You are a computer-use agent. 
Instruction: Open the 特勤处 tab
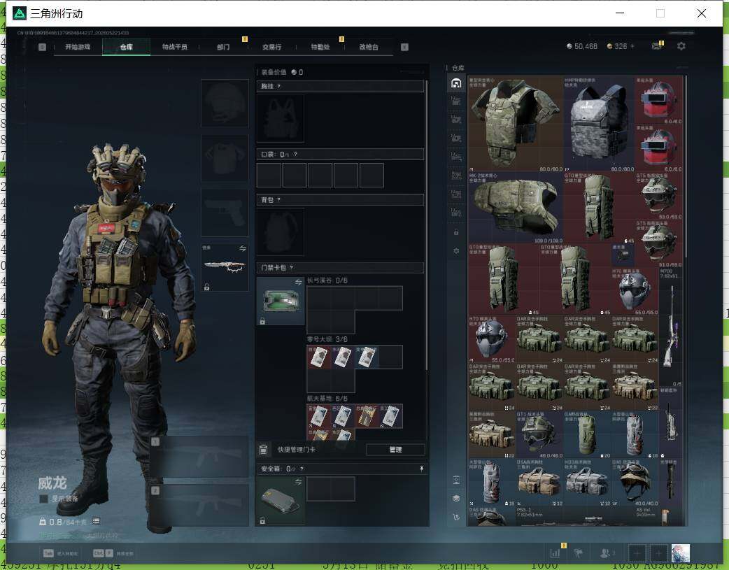pyautogui.click(x=320, y=47)
